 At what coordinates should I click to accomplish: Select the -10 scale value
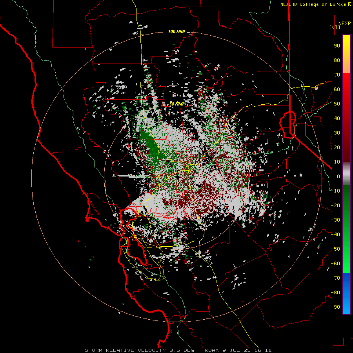click(335, 191)
